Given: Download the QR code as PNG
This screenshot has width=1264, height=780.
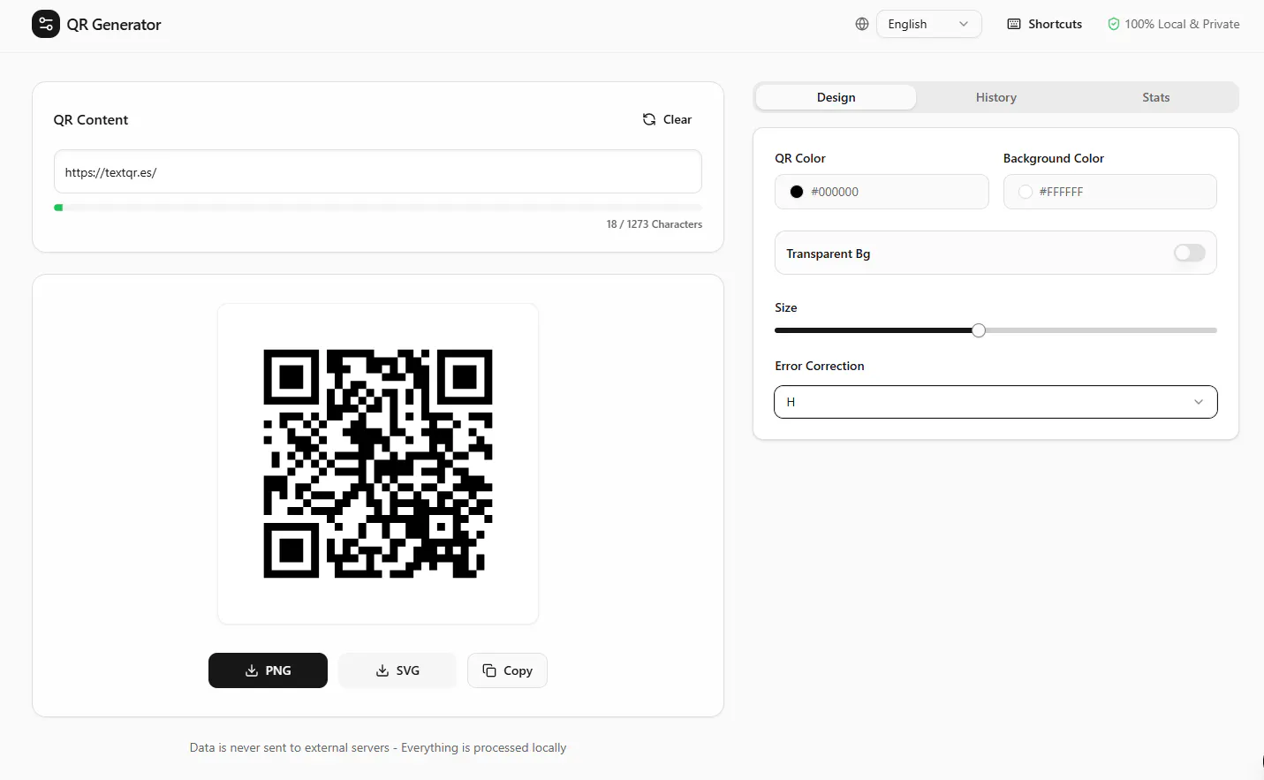Looking at the screenshot, I should click(268, 670).
